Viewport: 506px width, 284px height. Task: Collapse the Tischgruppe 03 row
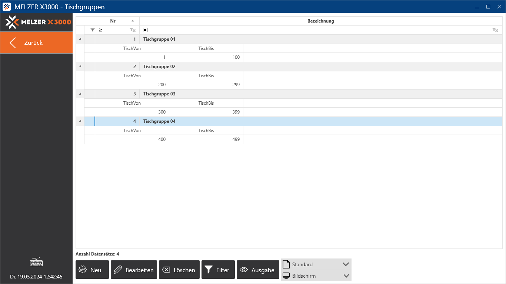(x=80, y=94)
